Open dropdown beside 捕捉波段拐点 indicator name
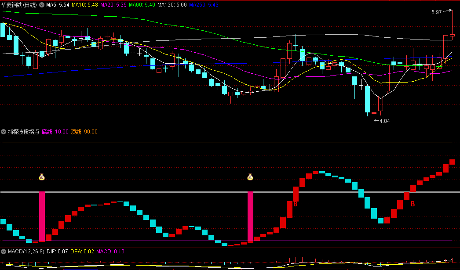 [x=4, y=132]
